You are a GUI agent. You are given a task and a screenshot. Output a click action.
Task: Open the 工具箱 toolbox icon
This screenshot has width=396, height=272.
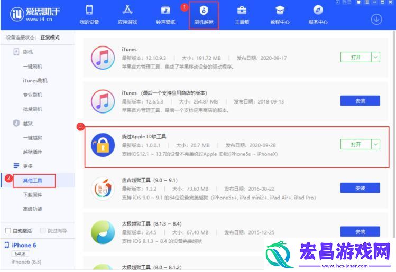click(242, 11)
